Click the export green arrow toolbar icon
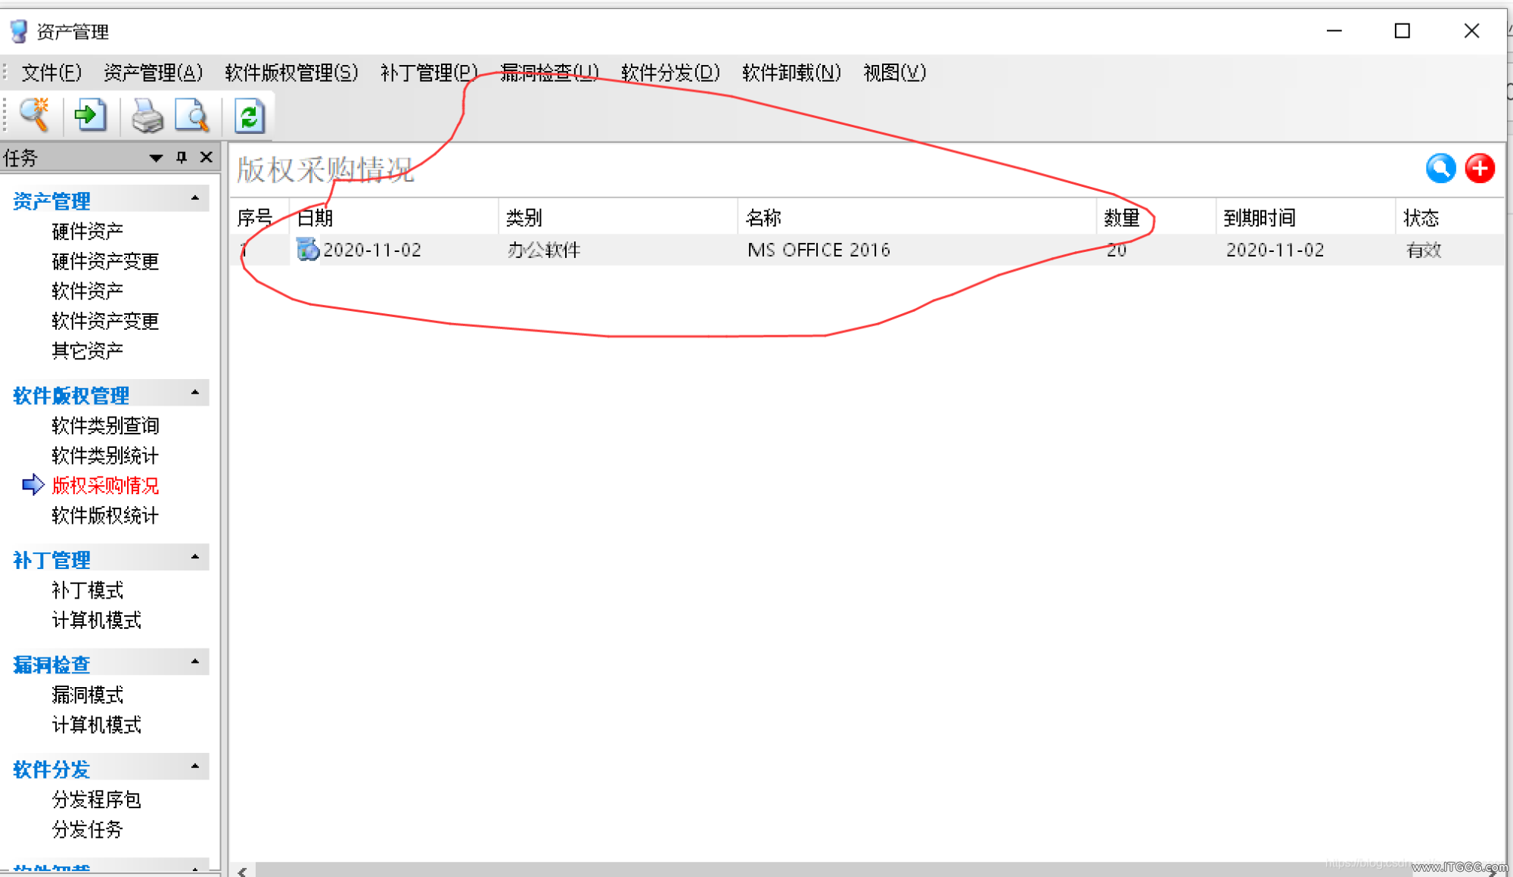1513x877 pixels. (x=90, y=116)
